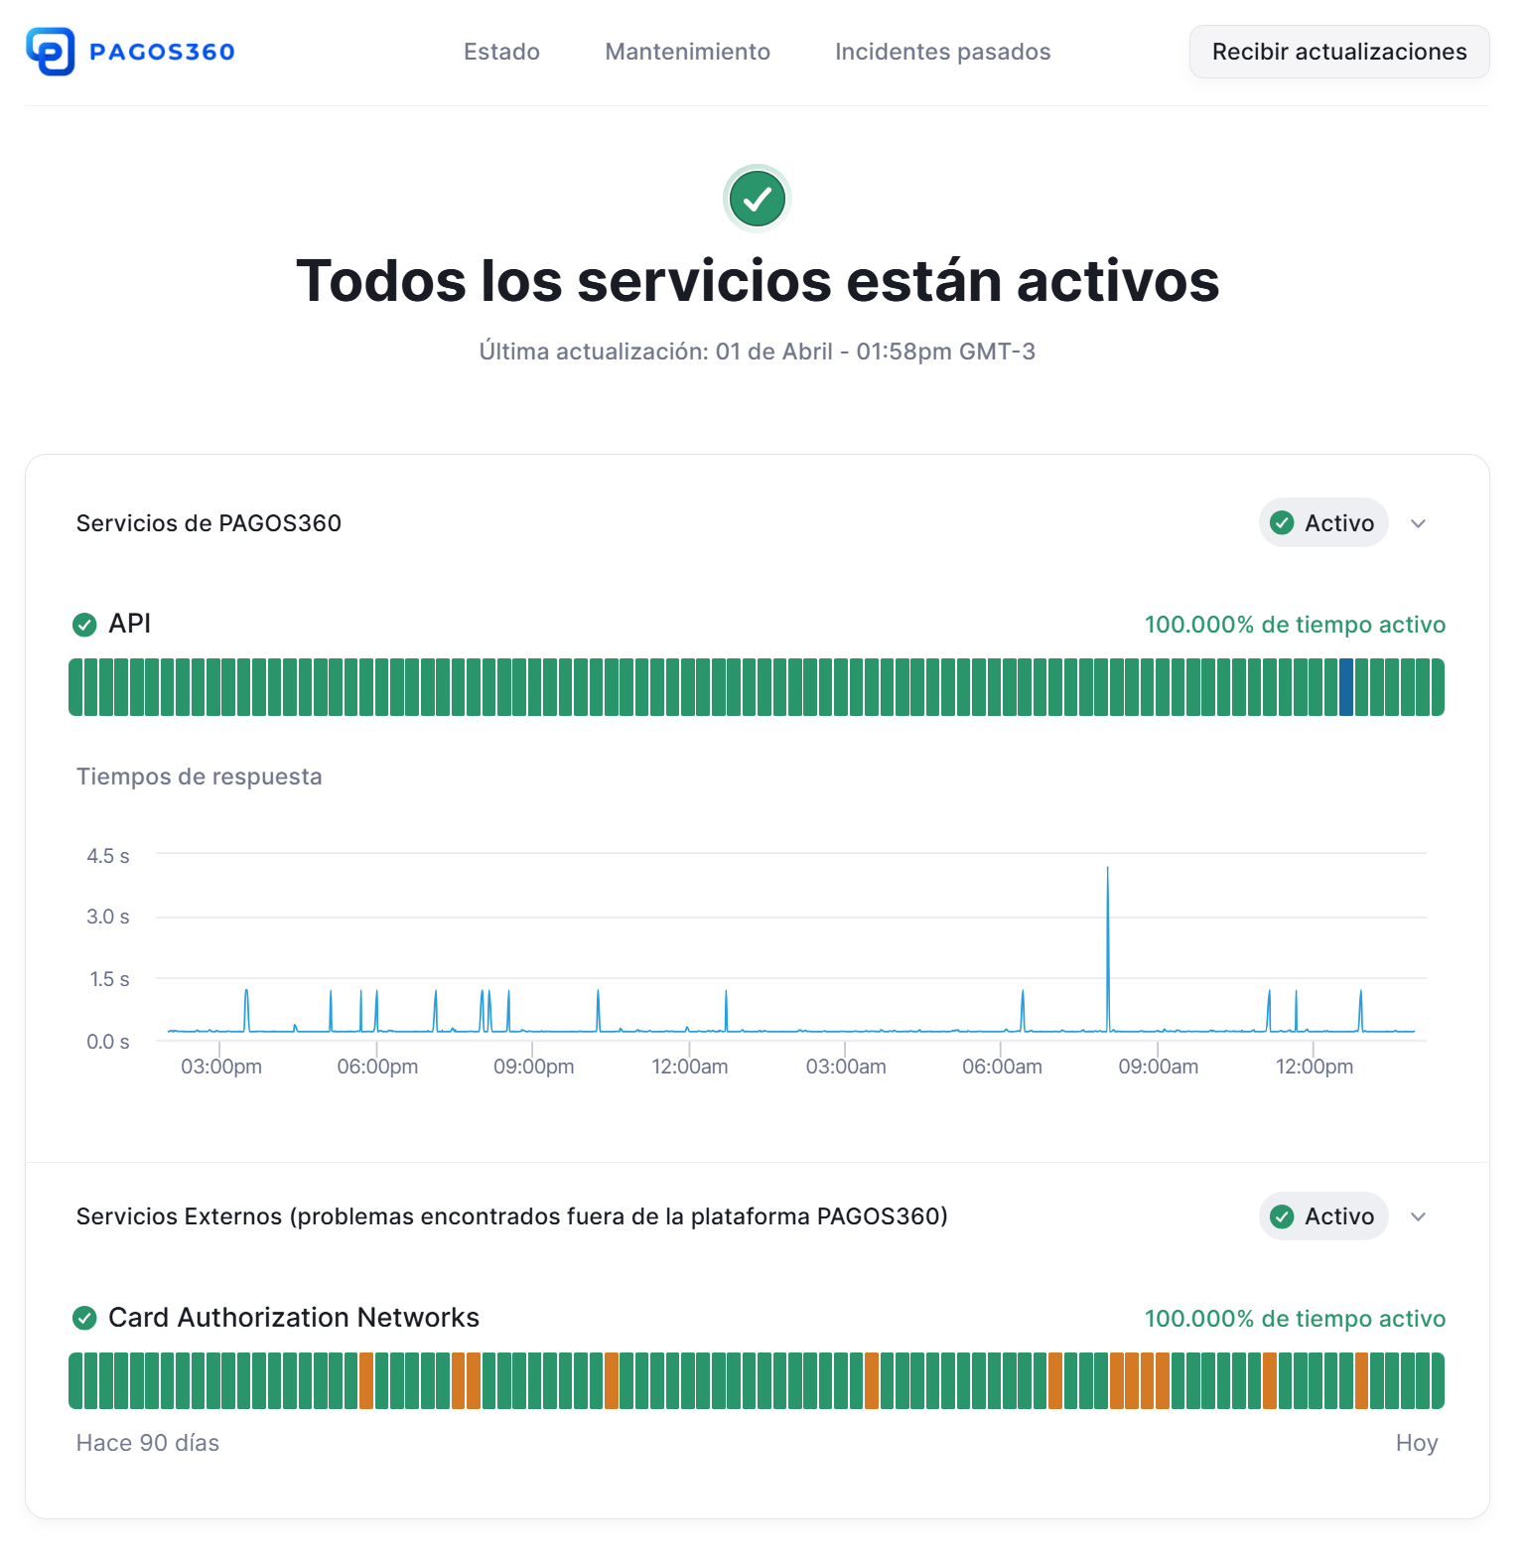
Task: Click the 12:00am axis label
Action: 690,1066
